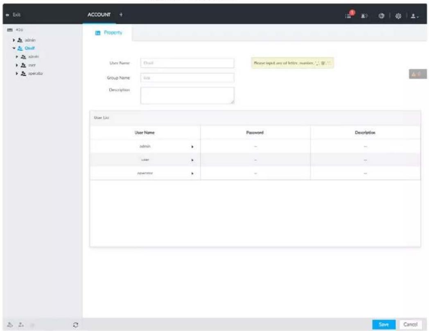Select top-level admin in the tree

coord(30,40)
